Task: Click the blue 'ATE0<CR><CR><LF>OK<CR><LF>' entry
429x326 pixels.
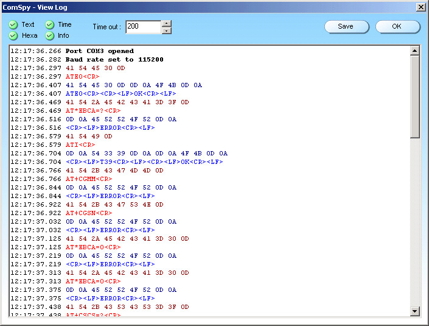Action: 120,94
